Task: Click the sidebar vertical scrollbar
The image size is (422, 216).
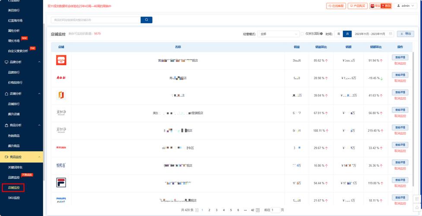Action: [x=44, y=102]
